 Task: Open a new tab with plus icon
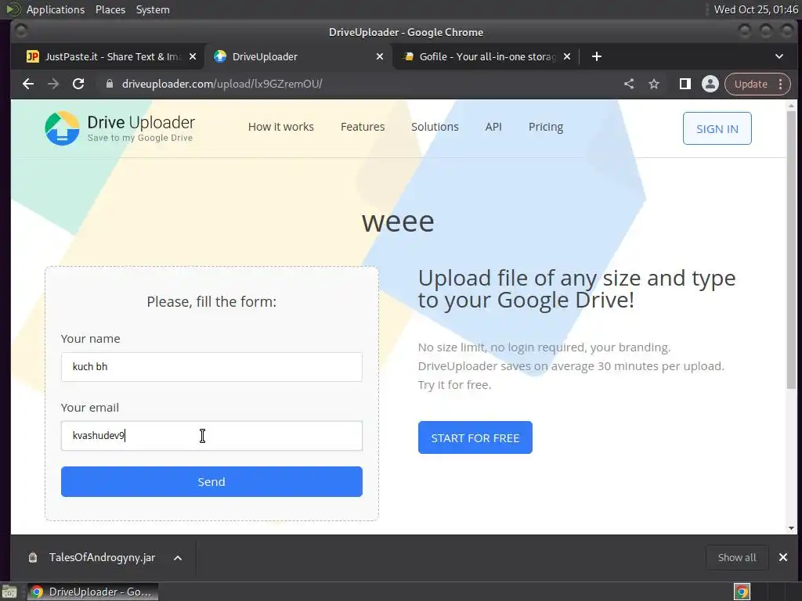click(596, 56)
